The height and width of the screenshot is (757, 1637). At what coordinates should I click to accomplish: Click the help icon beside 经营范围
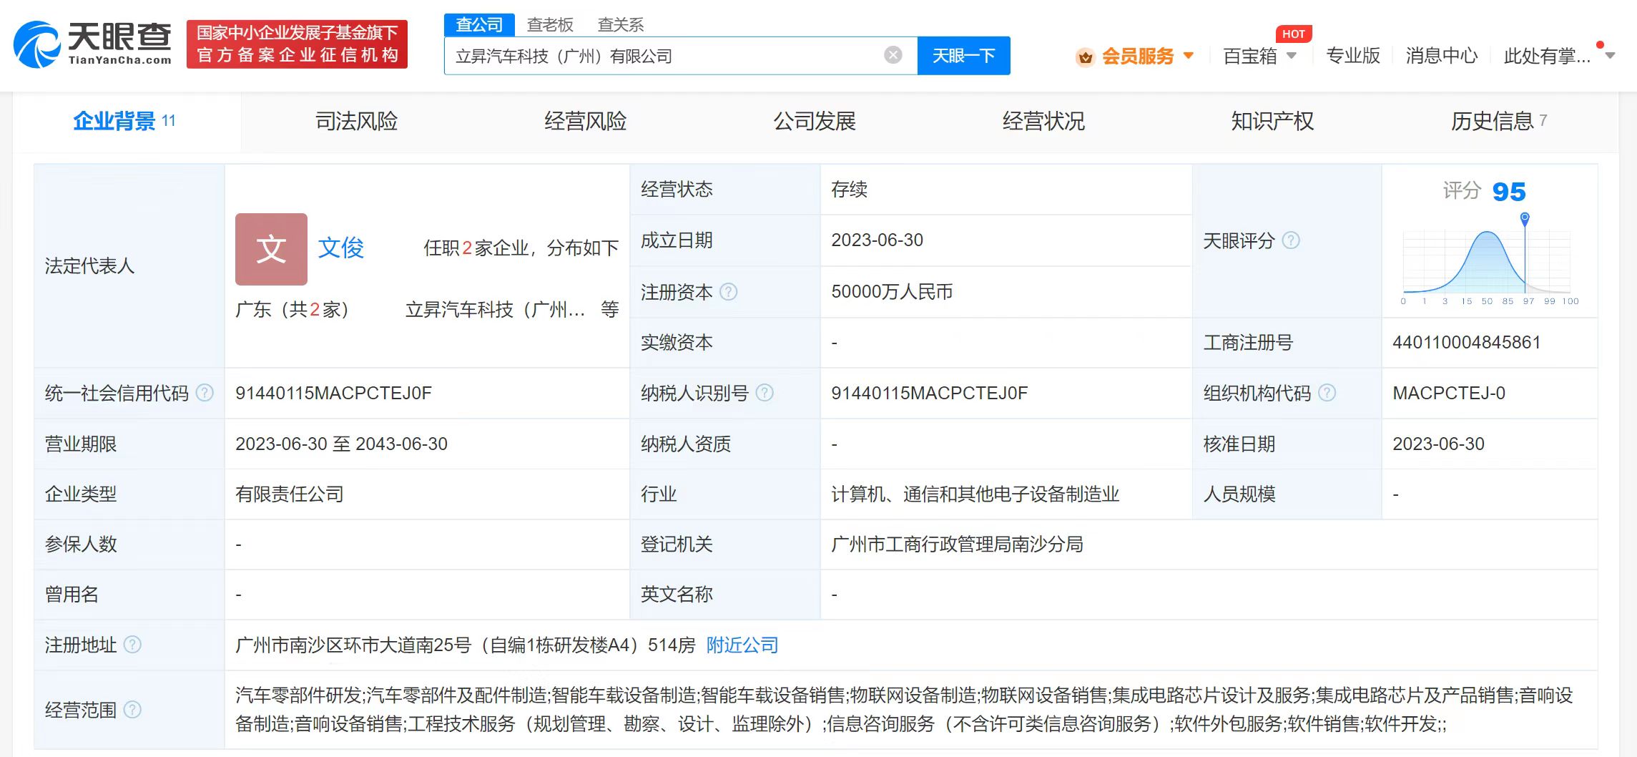click(x=132, y=709)
